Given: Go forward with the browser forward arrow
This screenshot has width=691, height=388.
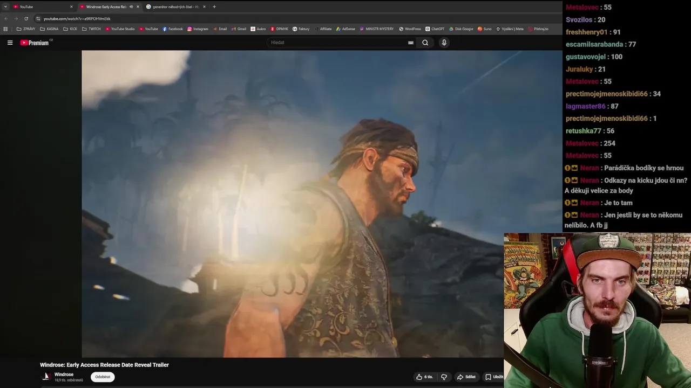Looking at the screenshot, I should 16,18.
